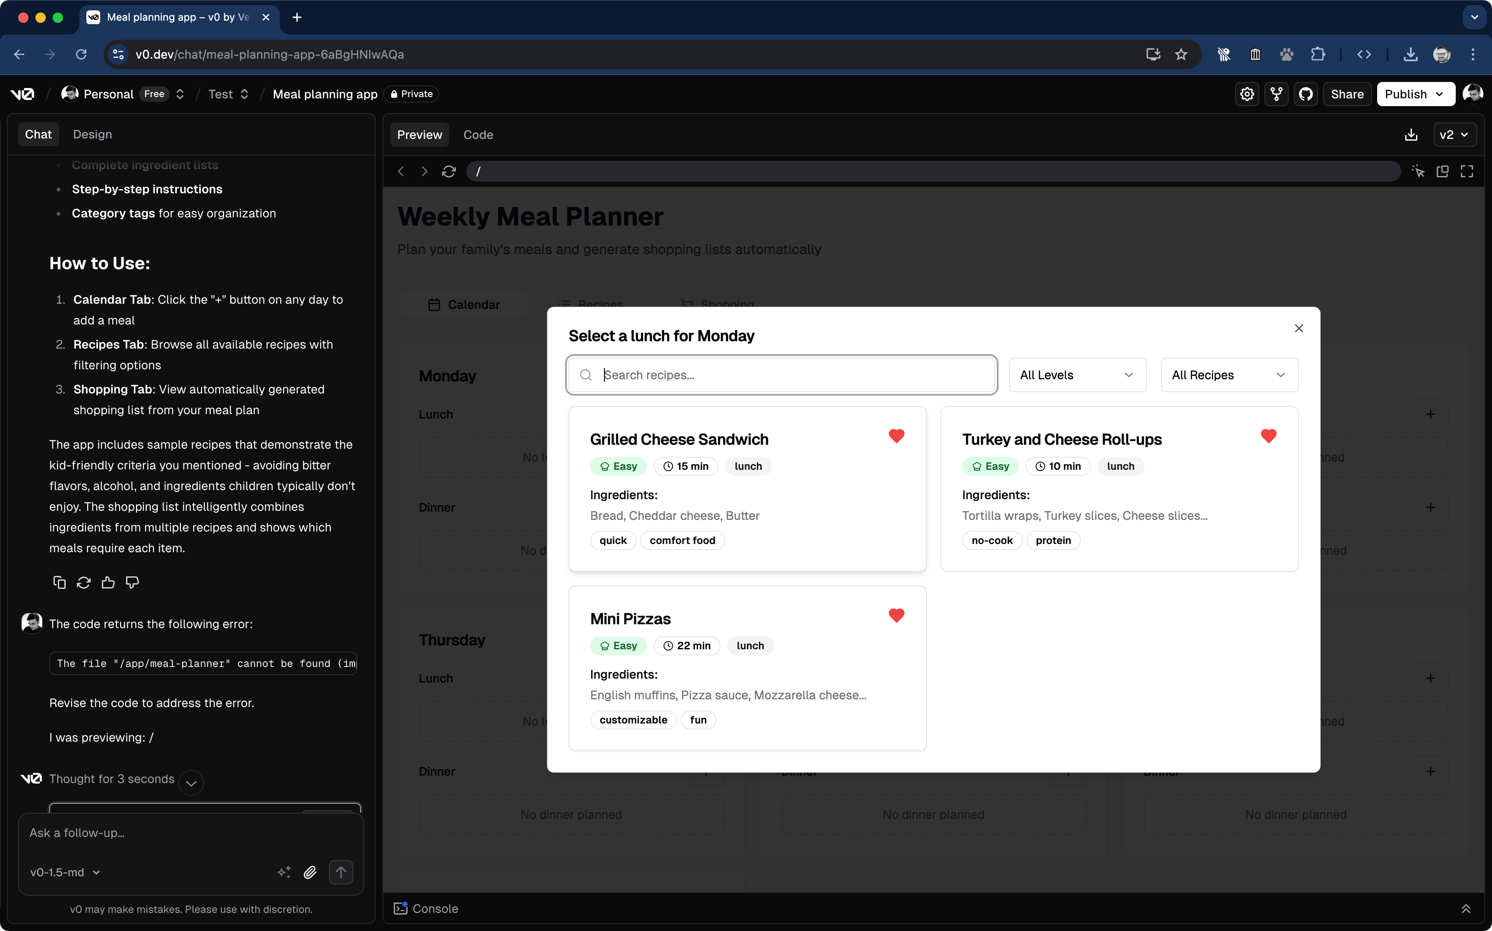Image resolution: width=1492 pixels, height=931 pixels.
Task: Toggle favorite heart on Mini Pizzas
Action: (x=896, y=615)
